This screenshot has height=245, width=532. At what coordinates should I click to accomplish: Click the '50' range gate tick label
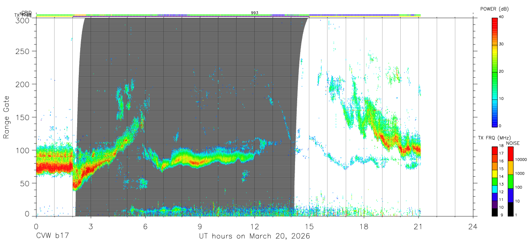pos(25,183)
